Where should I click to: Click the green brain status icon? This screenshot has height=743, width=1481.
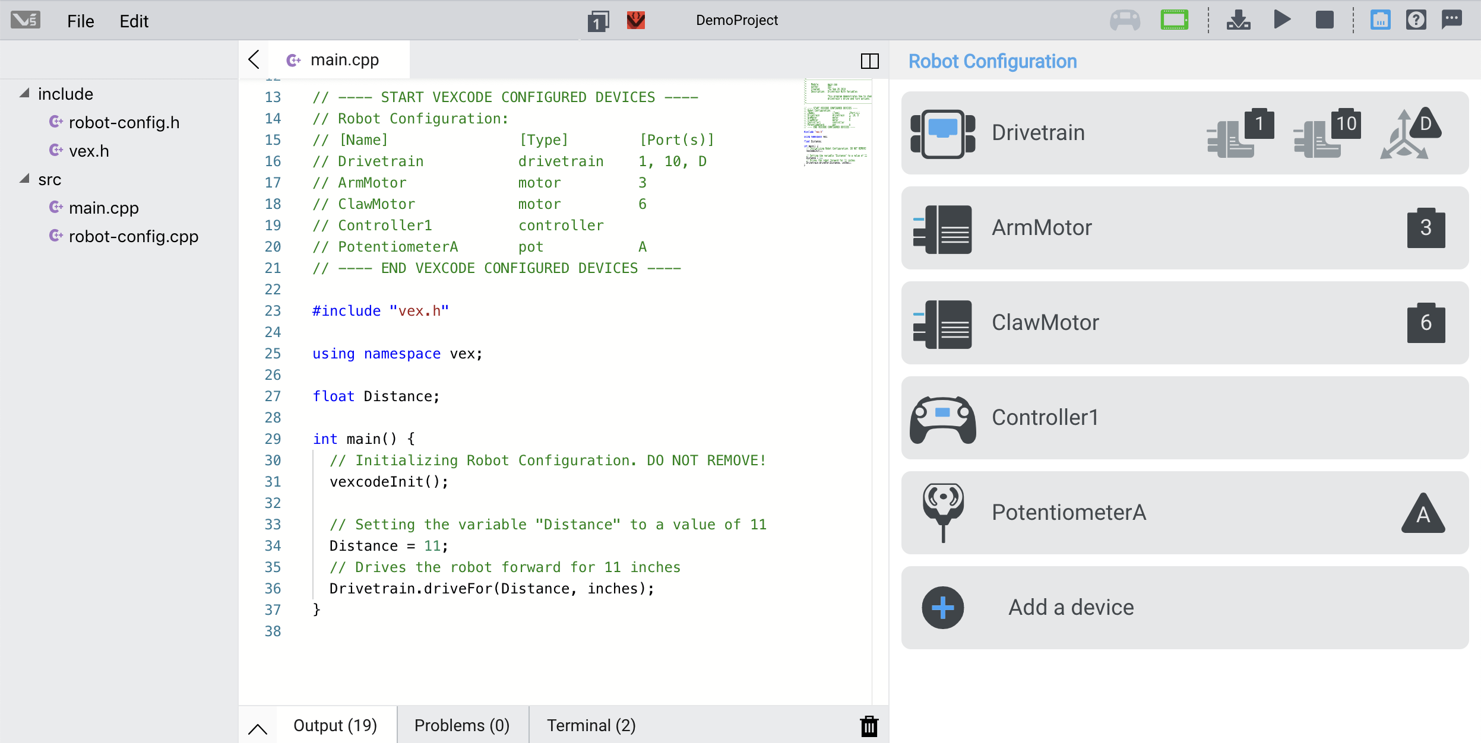1174,20
